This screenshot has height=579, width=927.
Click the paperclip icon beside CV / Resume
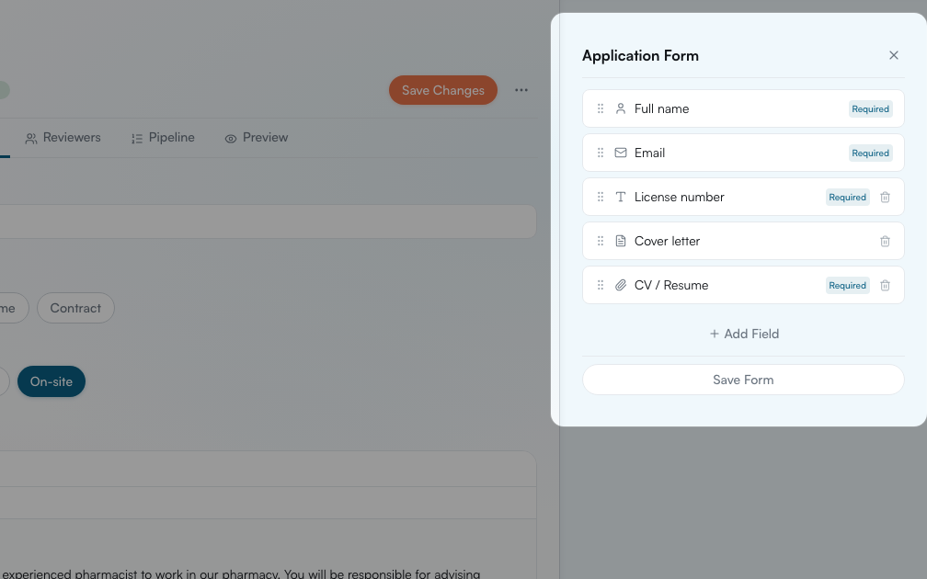(620, 285)
